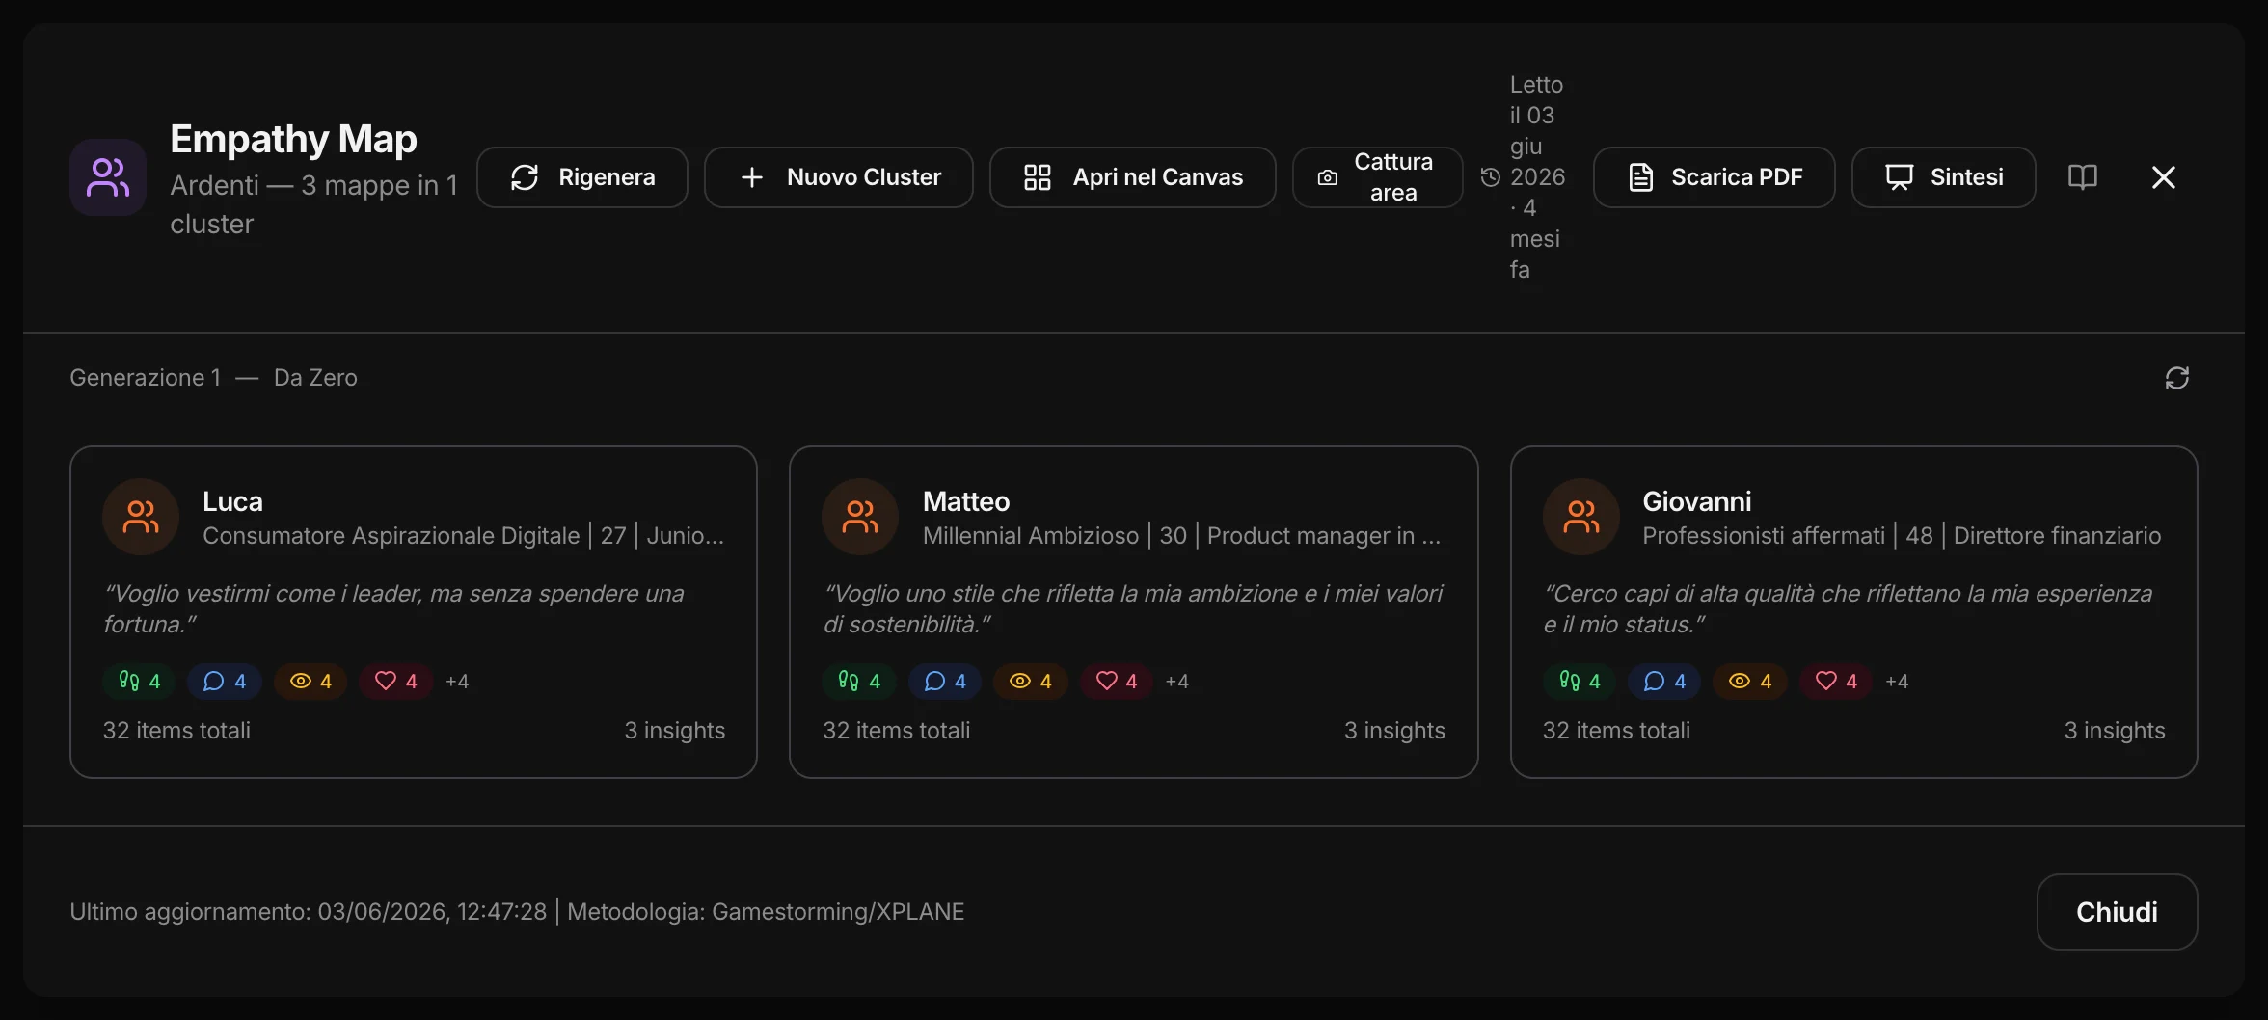The height and width of the screenshot is (1020, 2268).
Task: Click the open book guide icon
Action: (2083, 177)
